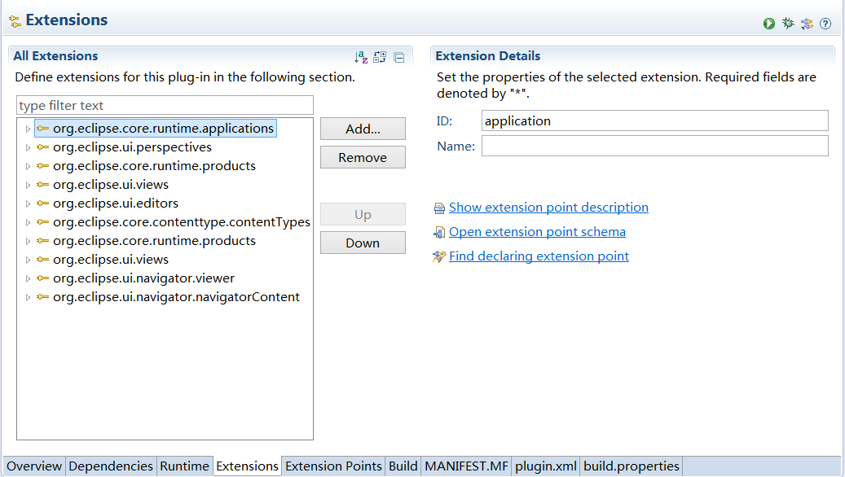Sort the All Extensions list alphabetically
Viewport: 845px width, 477px height.
361,57
